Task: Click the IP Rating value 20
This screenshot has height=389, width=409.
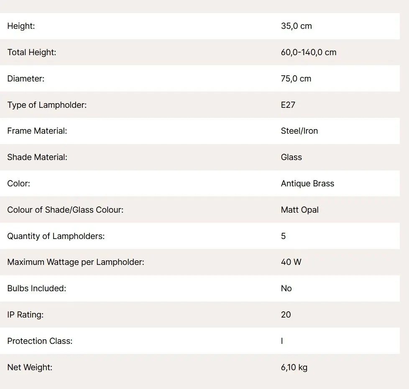Action: (x=286, y=315)
